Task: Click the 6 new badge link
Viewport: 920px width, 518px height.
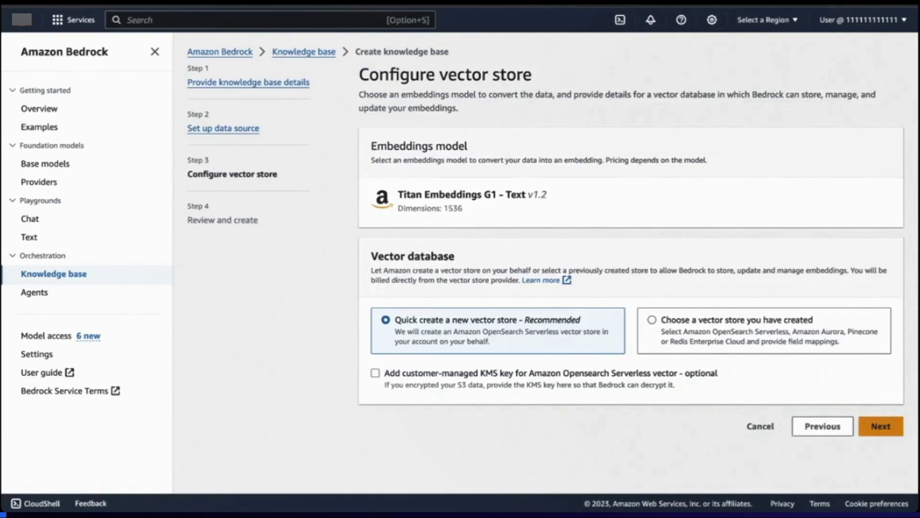Action: point(88,336)
